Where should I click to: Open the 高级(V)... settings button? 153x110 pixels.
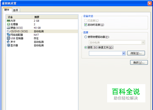tap(139, 62)
